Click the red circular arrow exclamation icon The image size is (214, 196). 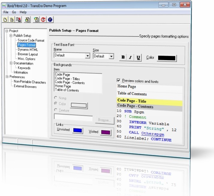coord(43,20)
